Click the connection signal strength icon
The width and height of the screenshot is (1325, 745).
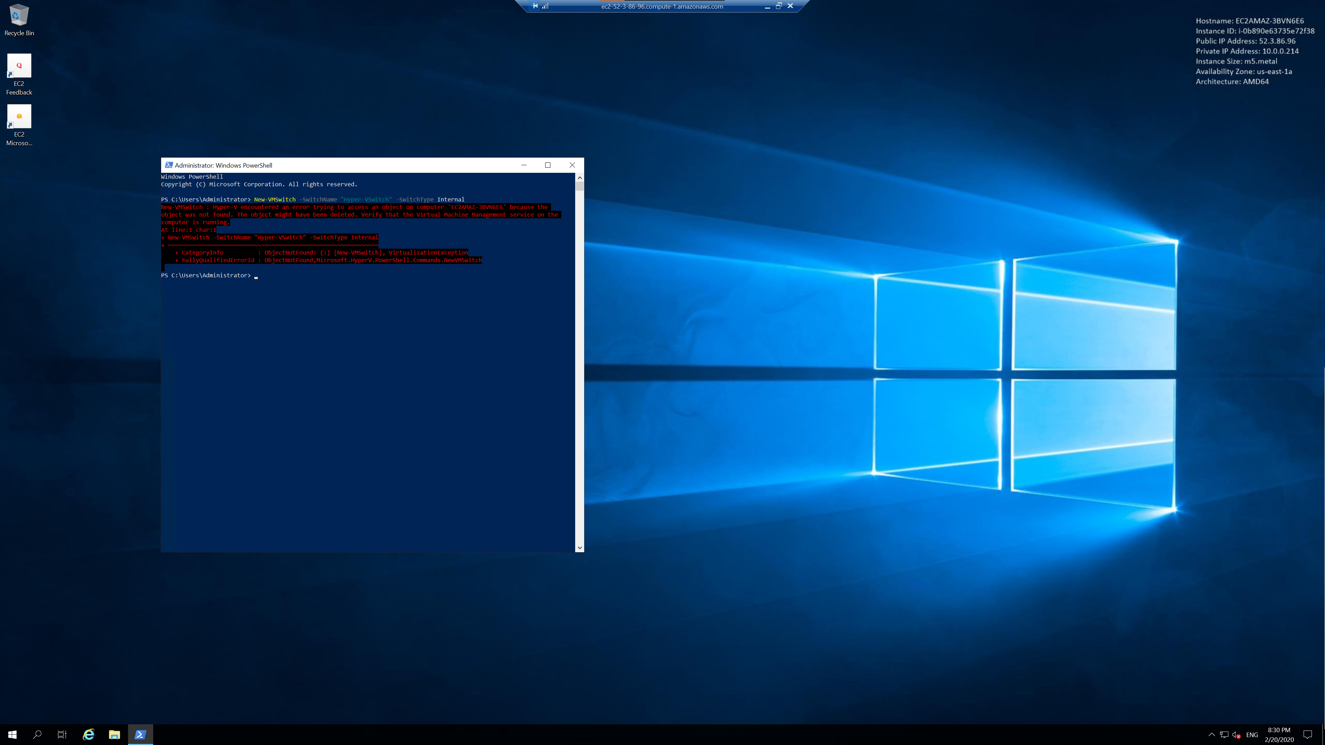pyautogui.click(x=545, y=6)
